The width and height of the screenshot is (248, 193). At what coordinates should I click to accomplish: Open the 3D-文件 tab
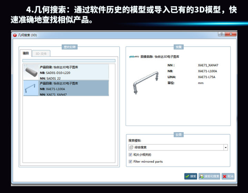tap(41, 54)
